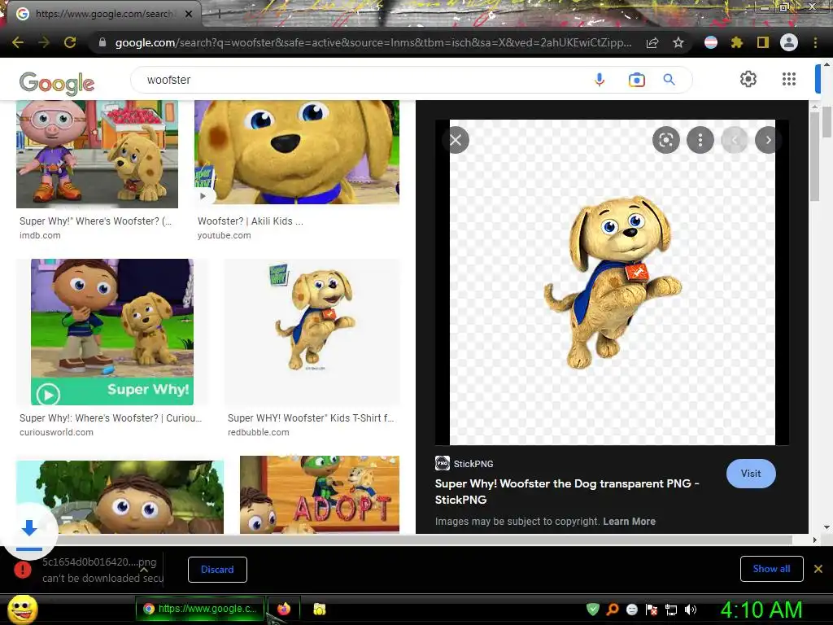Close the image preview panel
Screen dimensions: 833x625
coord(456,140)
